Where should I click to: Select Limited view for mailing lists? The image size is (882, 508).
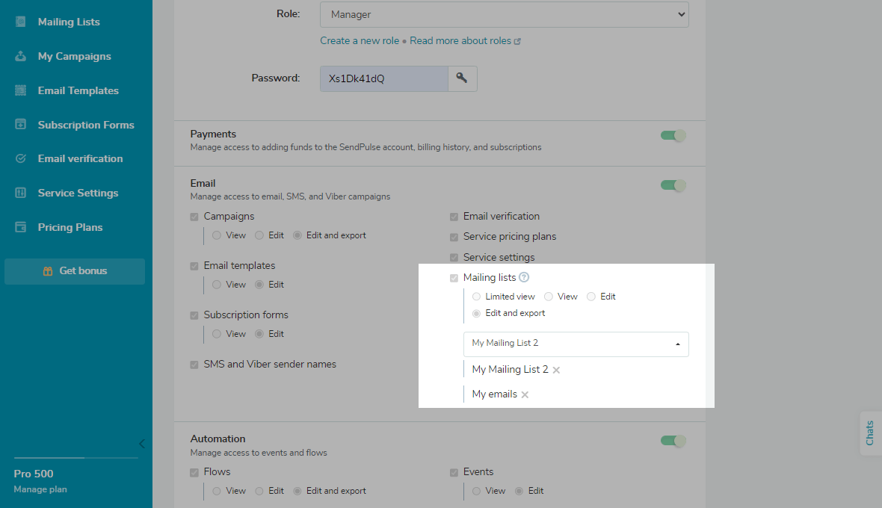click(477, 297)
